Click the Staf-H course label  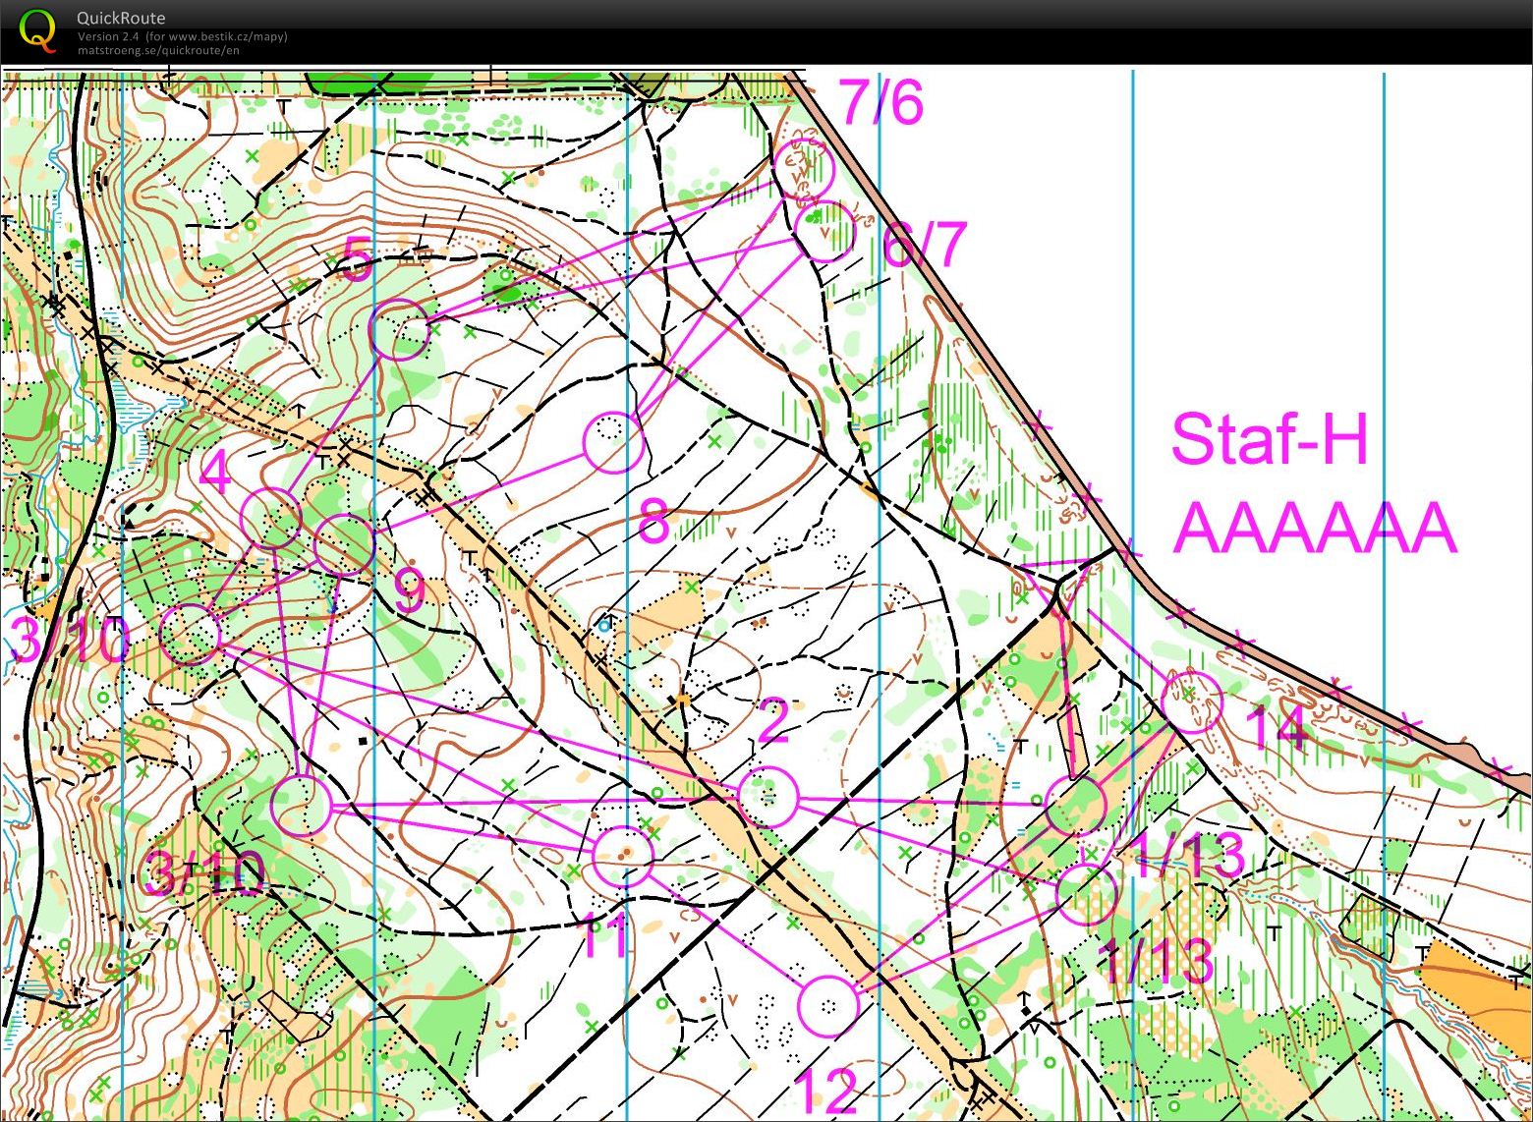(x=1269, y=438)
